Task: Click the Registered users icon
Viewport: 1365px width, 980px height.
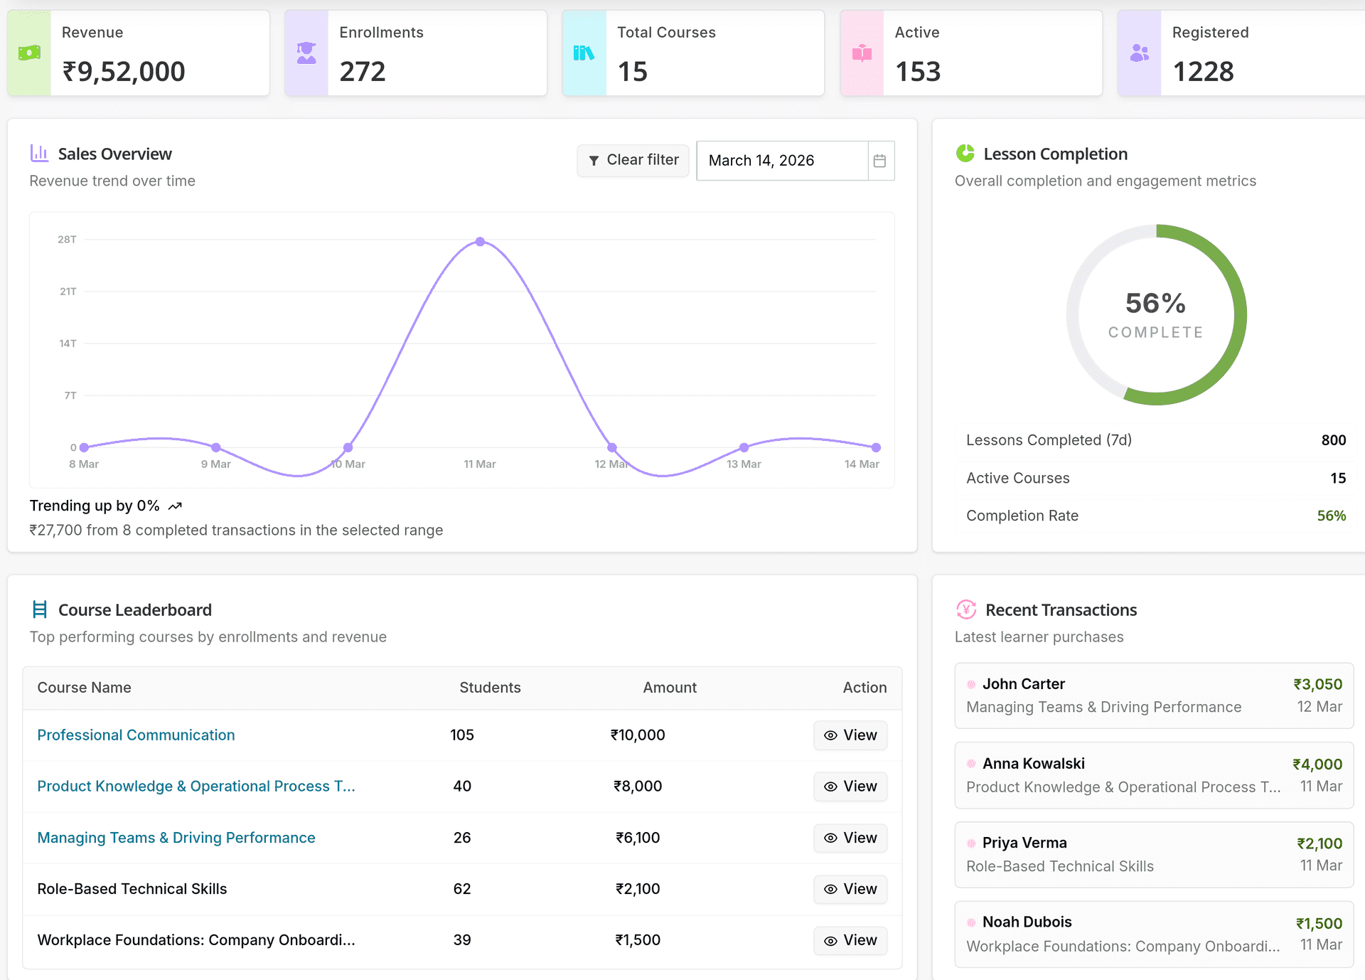Action: 1140,52
